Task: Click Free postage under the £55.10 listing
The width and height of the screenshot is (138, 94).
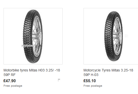Action: click(93, 86)
